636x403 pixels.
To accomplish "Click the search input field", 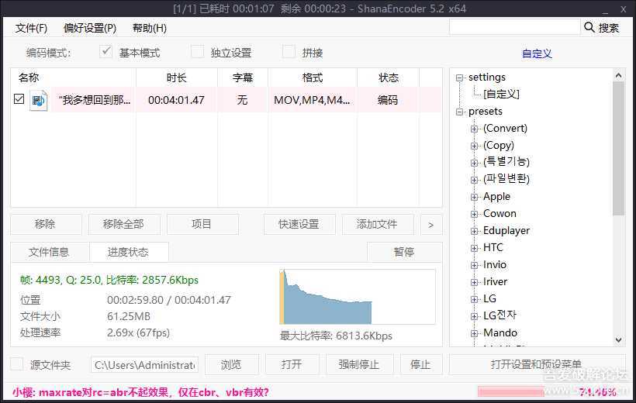I will point(514,27).
